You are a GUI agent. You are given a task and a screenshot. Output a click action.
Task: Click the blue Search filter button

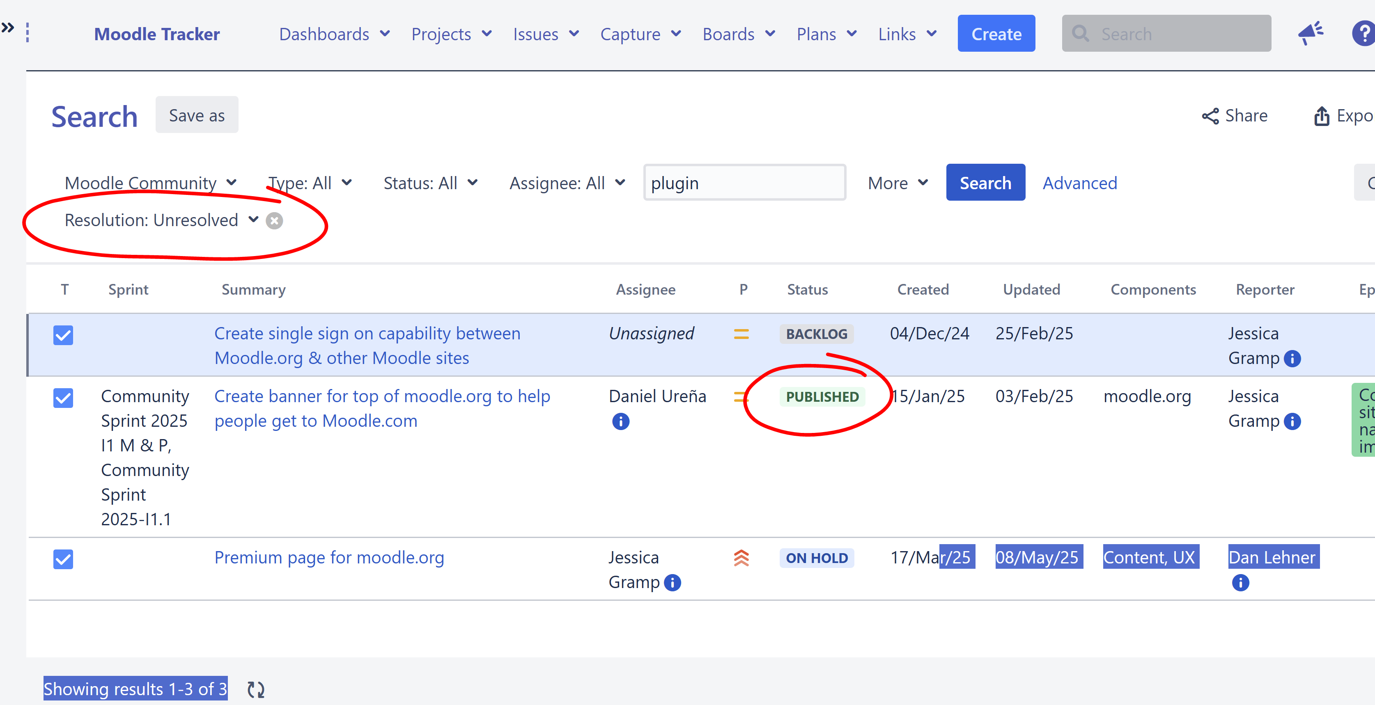[x=985, y=182]
